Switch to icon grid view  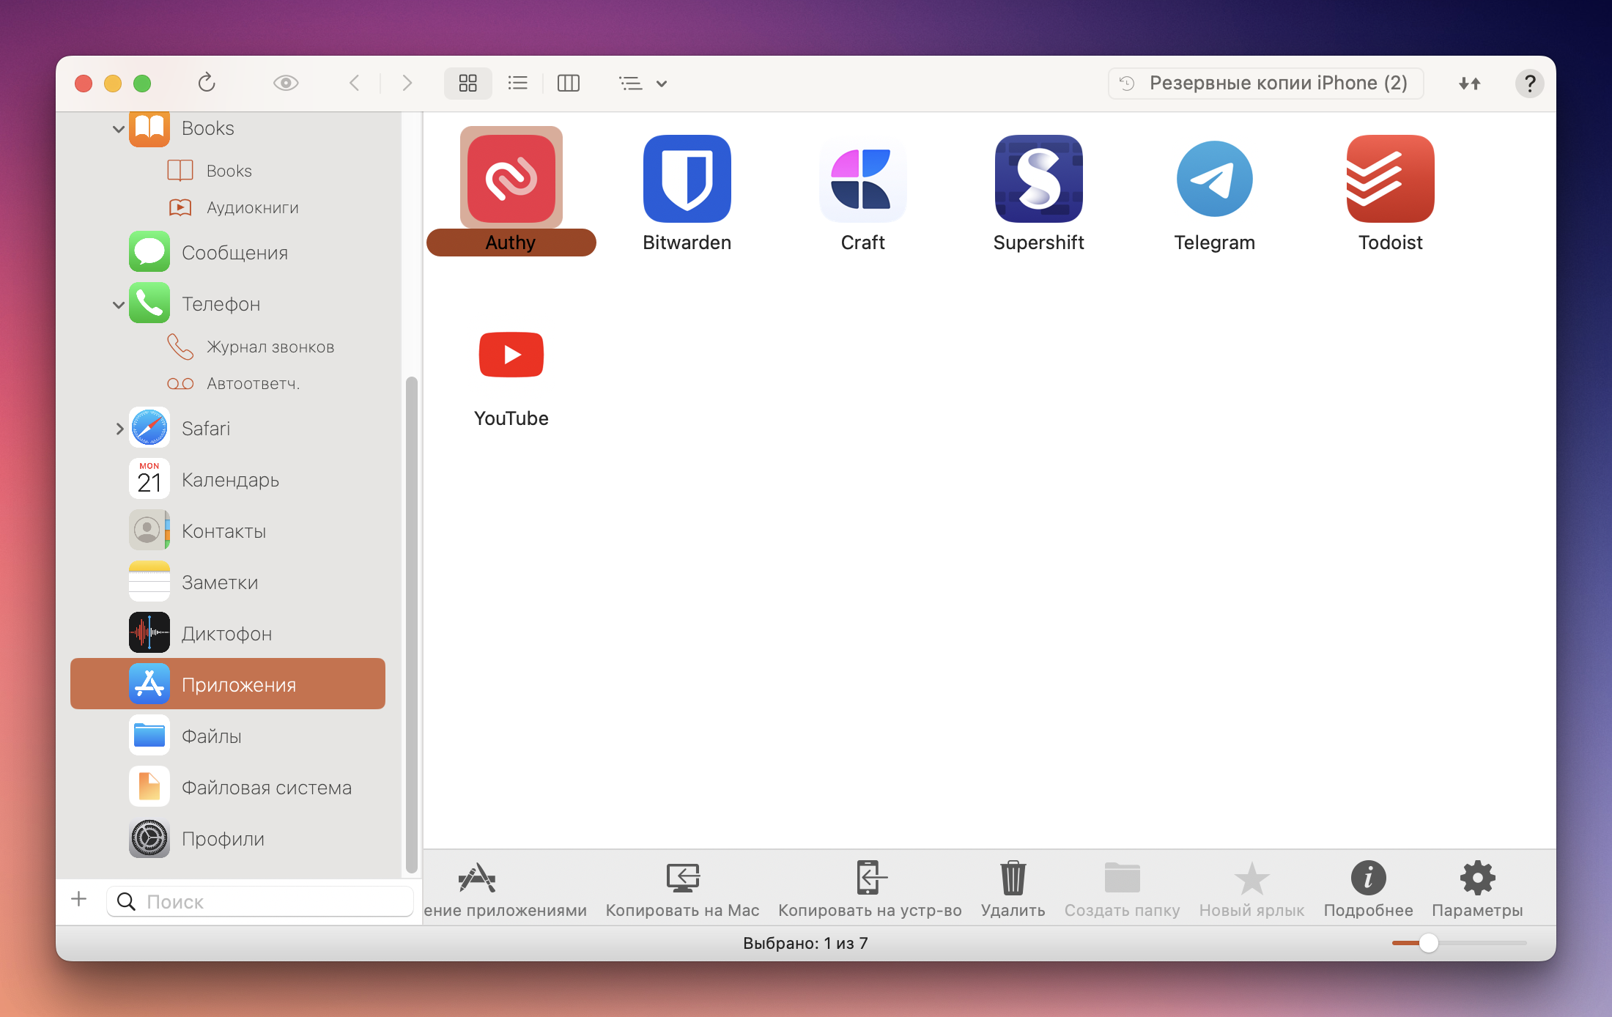467,84
